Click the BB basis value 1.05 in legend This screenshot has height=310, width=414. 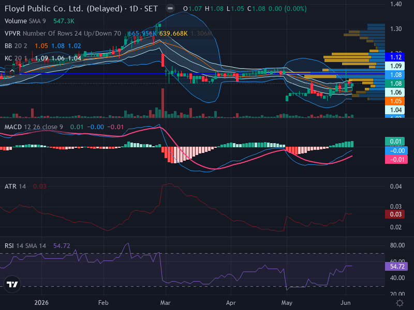pos(41,46)
